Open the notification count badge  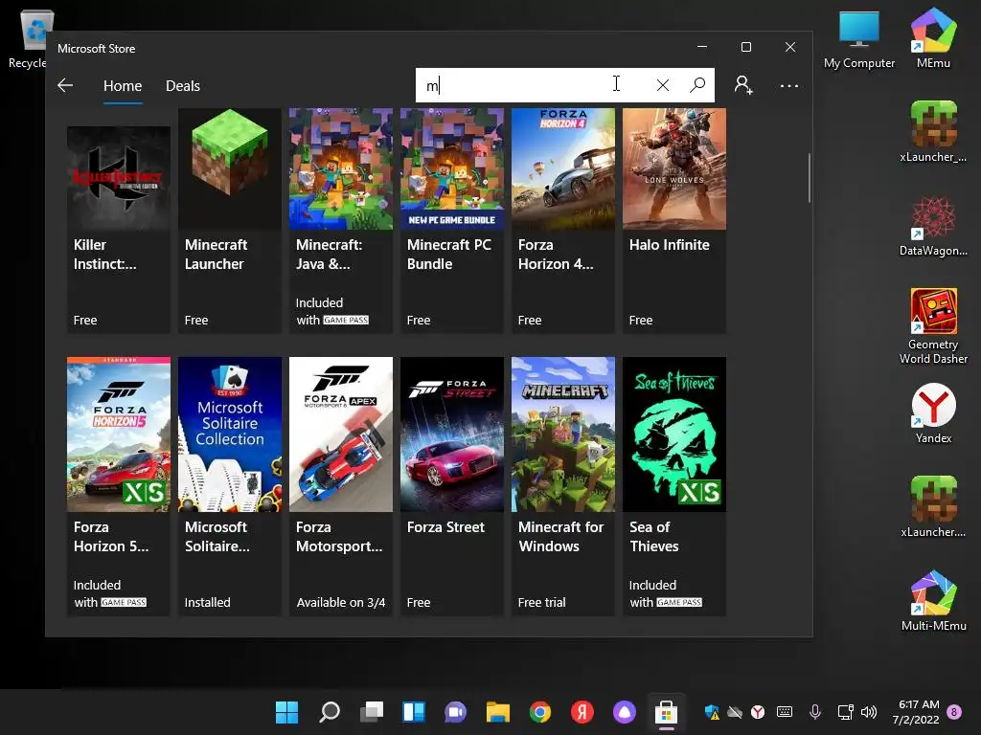[955, 711]
